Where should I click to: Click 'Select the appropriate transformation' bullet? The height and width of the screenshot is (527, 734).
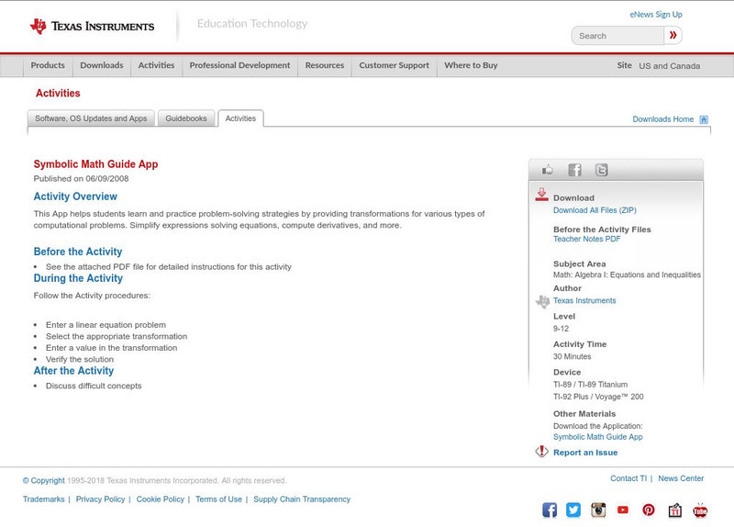(117, 336)
